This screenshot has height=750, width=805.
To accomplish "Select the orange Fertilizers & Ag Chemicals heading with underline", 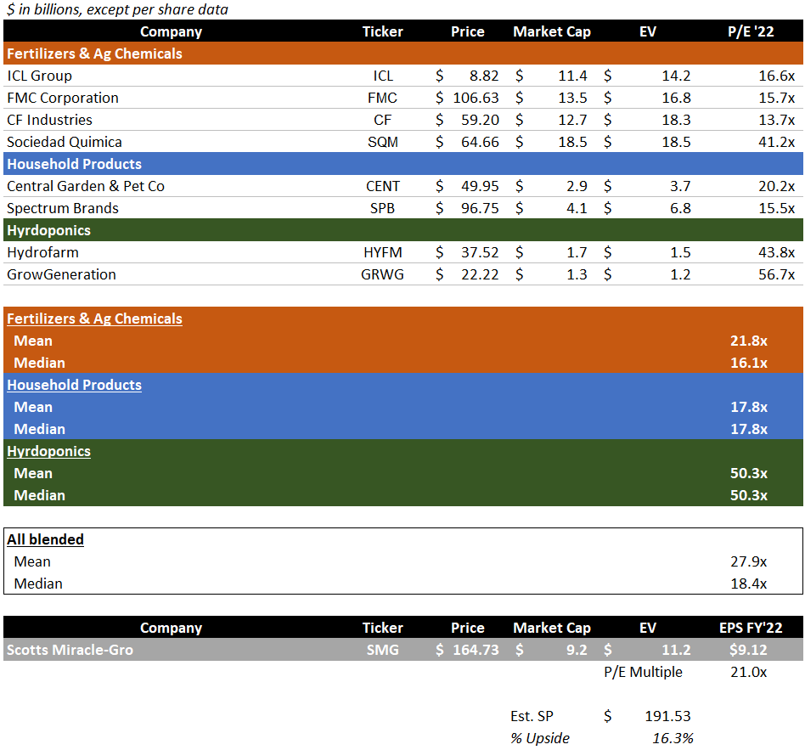I will click(x=94, y=319).
